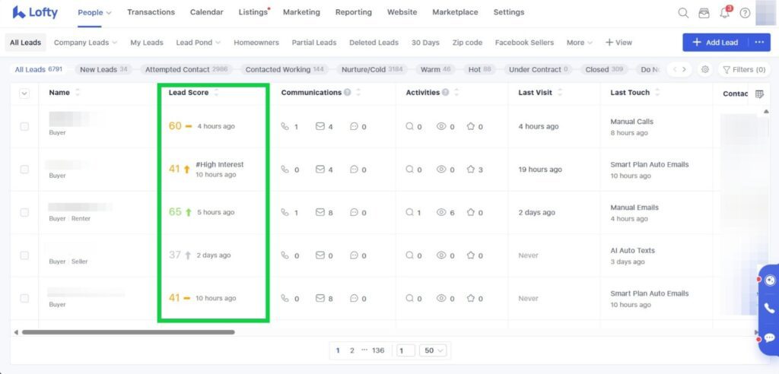
Task: Sort by Last Visit arrows
Action: click(x=560, y=93)
